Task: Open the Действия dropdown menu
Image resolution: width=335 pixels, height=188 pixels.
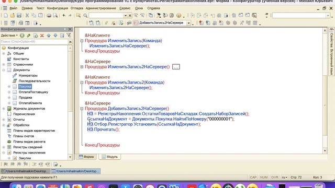Action: point(9,36)
